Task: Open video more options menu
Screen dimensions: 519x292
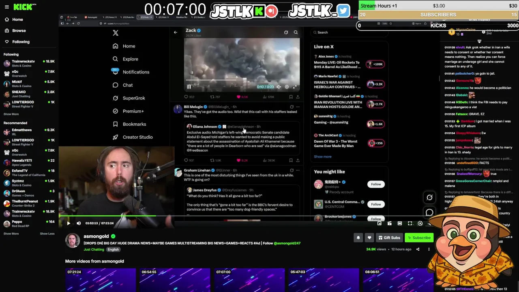Action: point(429,249)
